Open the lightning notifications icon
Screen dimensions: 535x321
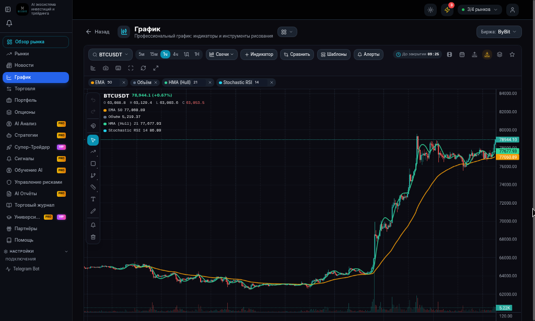447,10
